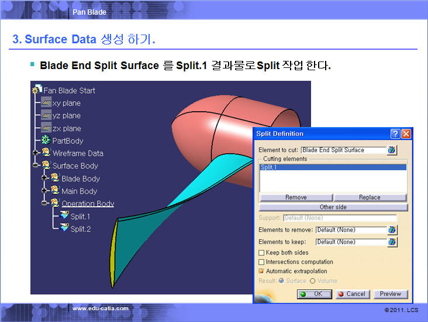The height and width of the screenshot is (322, 428).
Task: Toggle Intersections computation checkbox
Action: [x=261, y=262]
